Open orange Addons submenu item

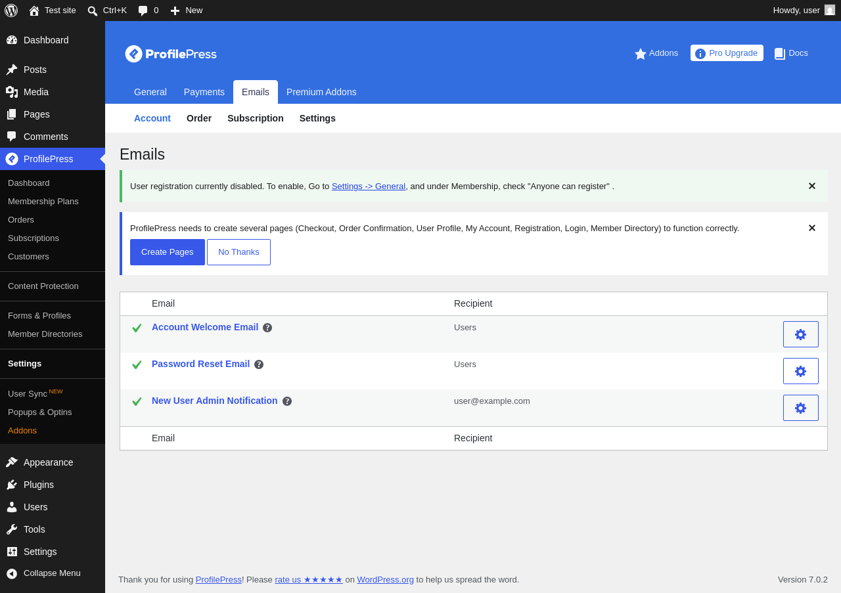(53, 431)
